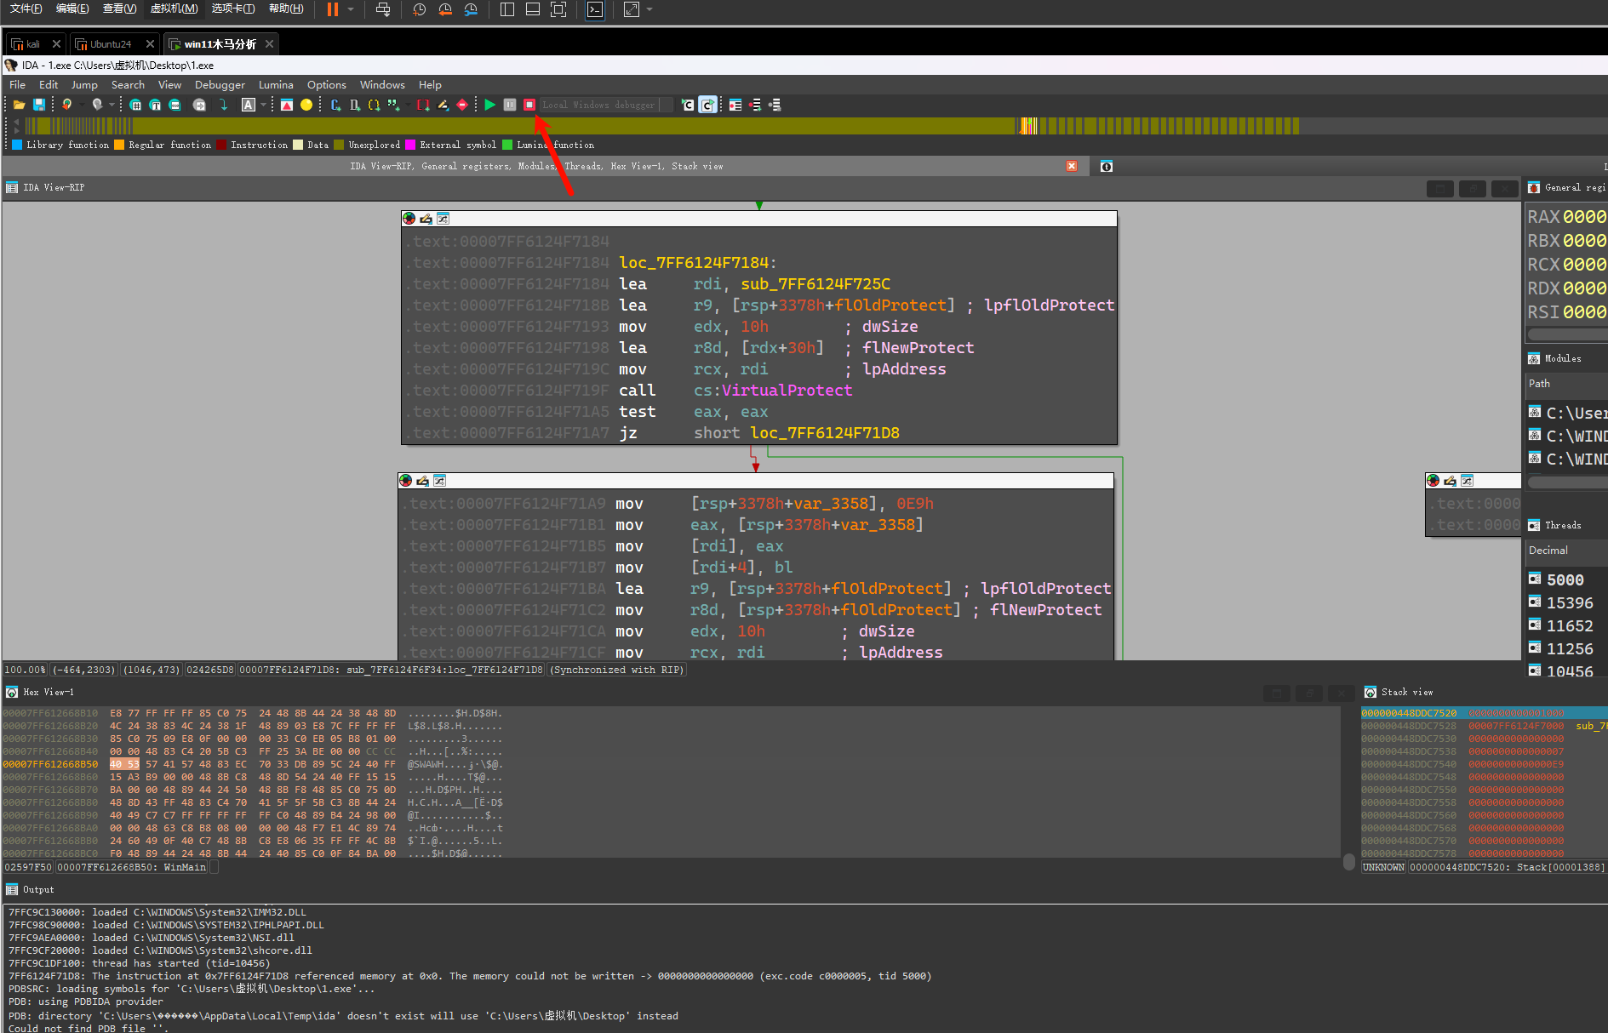
Task: Toggle the highlighted C refresh icon in debugger toolbar
Action: pyautogui.click(x=707, y=105)
